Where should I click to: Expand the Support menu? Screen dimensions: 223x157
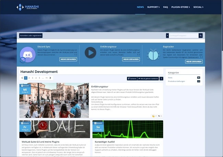tap(153, 7)
